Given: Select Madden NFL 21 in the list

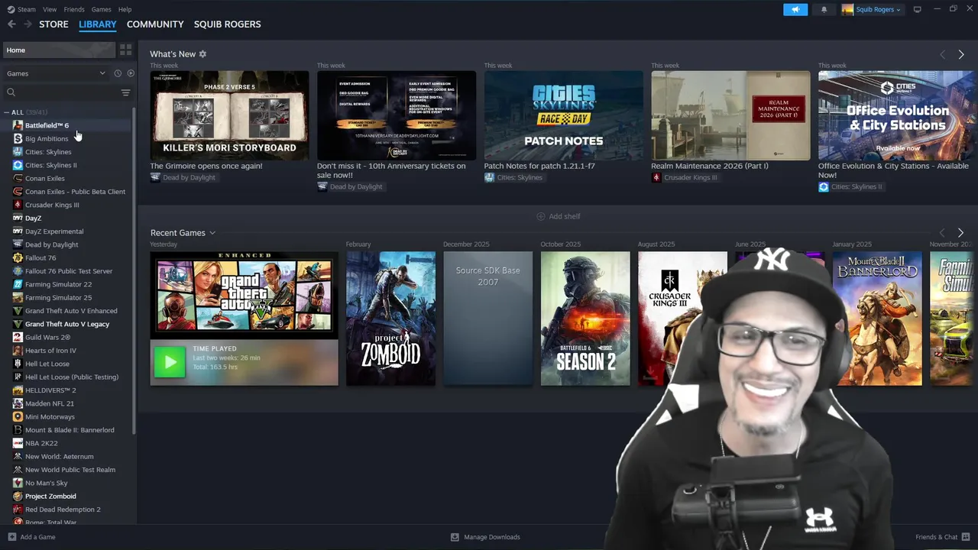Looking at the screenshot, I should click(x=50, y=403).
